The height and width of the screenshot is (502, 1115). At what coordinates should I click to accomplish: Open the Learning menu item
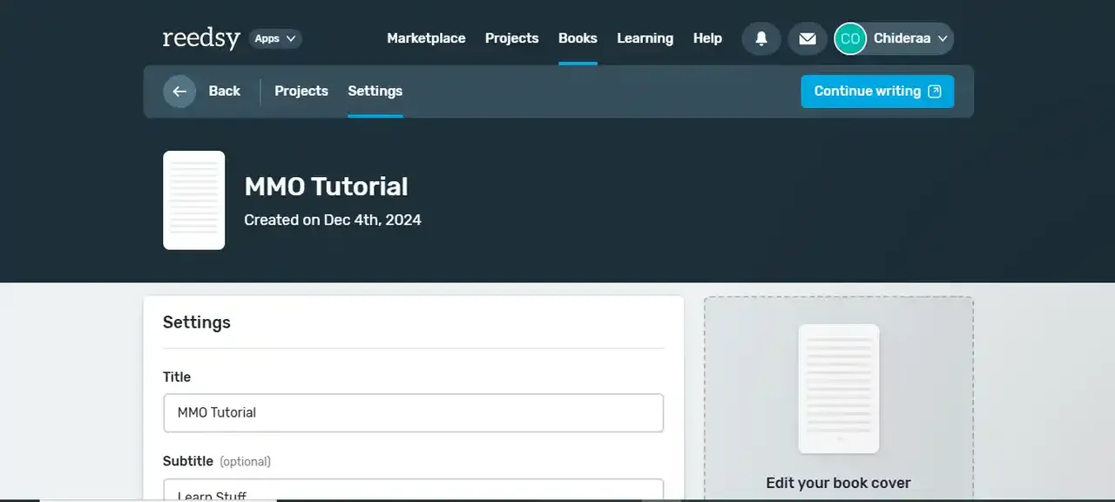pyautogui.click(x=645, y=38)
